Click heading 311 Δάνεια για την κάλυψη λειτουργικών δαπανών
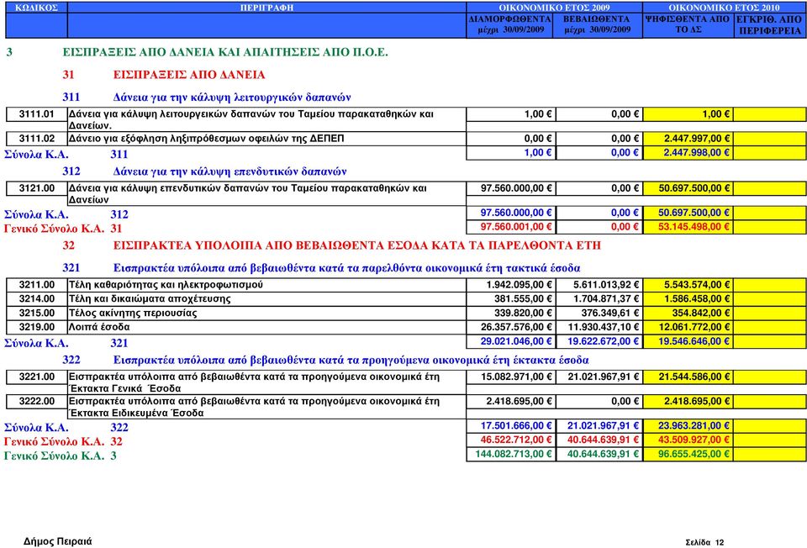Screen dimensions: 807x548 [207, 97]
